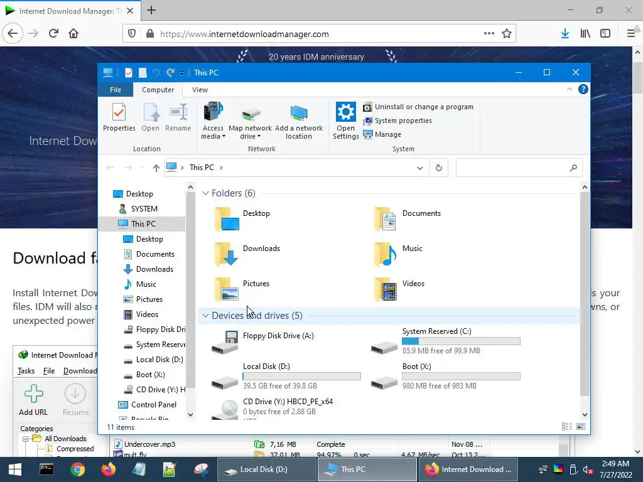Click Add a network location icon
Screen dimensions: 643x482
tap(298, 122)
